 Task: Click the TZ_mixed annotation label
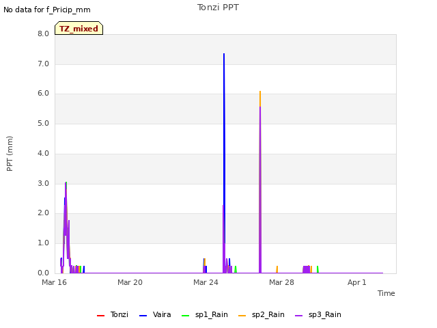click(79, 28)
